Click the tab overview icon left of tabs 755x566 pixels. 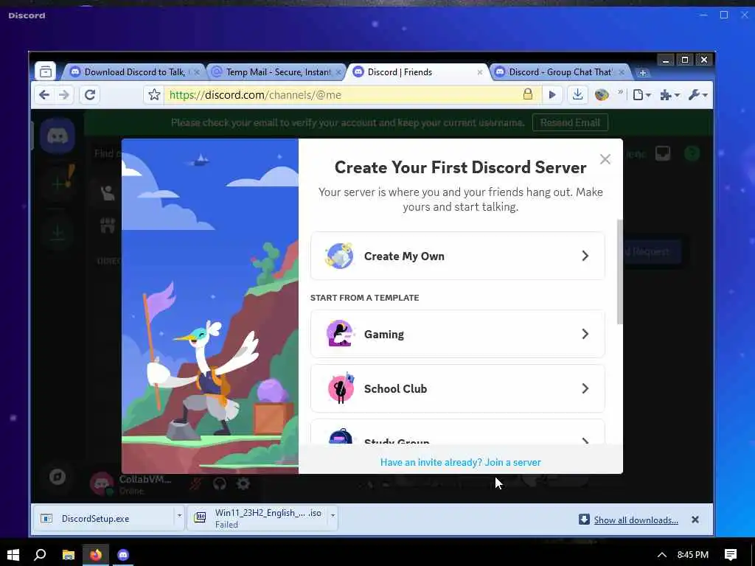[x=46, y=71]
